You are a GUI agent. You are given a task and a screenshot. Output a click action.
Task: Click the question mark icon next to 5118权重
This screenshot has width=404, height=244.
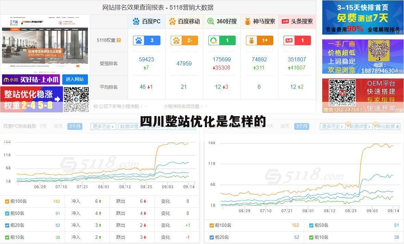[118, 40]
